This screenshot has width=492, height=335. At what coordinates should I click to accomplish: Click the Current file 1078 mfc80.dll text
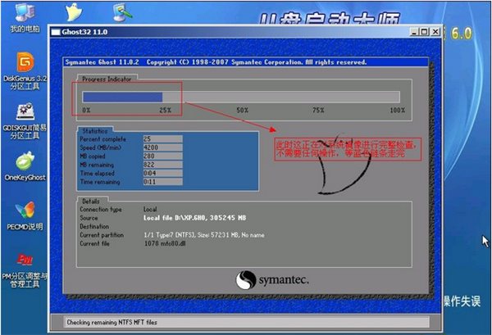point(165,243)
